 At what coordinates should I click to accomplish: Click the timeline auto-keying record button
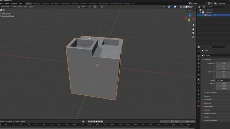(83, 121)
